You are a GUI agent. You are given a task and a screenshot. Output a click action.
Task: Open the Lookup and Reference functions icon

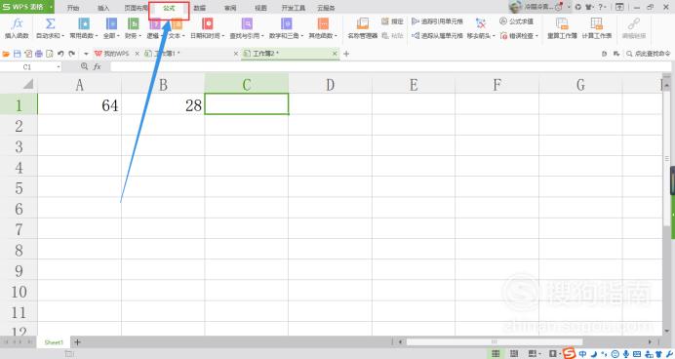pos(247,23)
